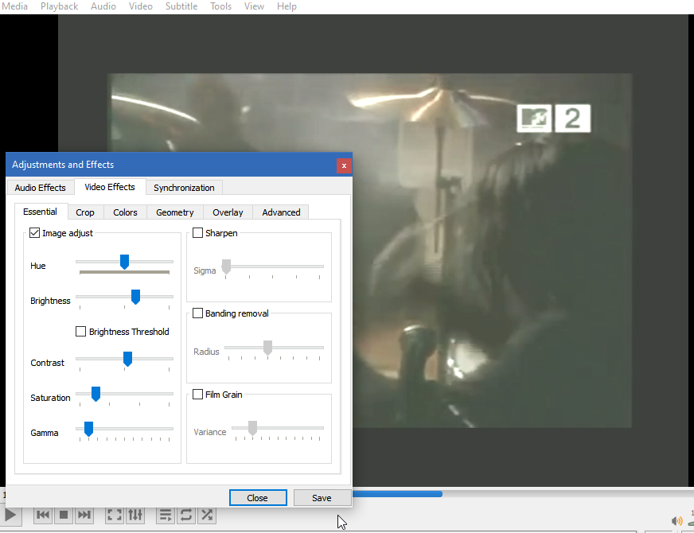Enable the Sharpen checkbox
The height and width of the screenshot is (533, 694).
tap(198, 232)
